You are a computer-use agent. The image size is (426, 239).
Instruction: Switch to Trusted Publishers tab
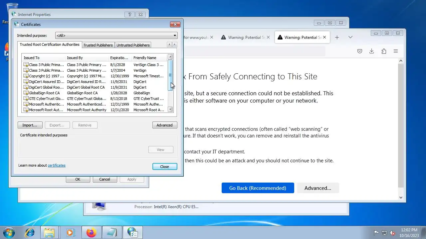click(98, 45)
